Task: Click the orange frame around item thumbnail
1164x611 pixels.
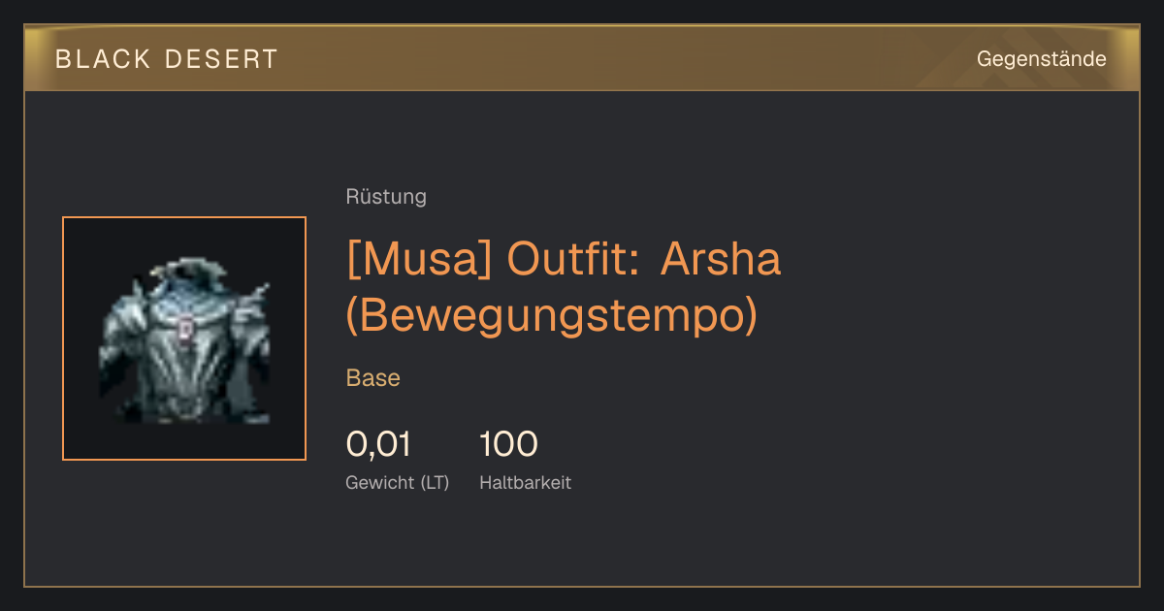Action: (184, 338)
